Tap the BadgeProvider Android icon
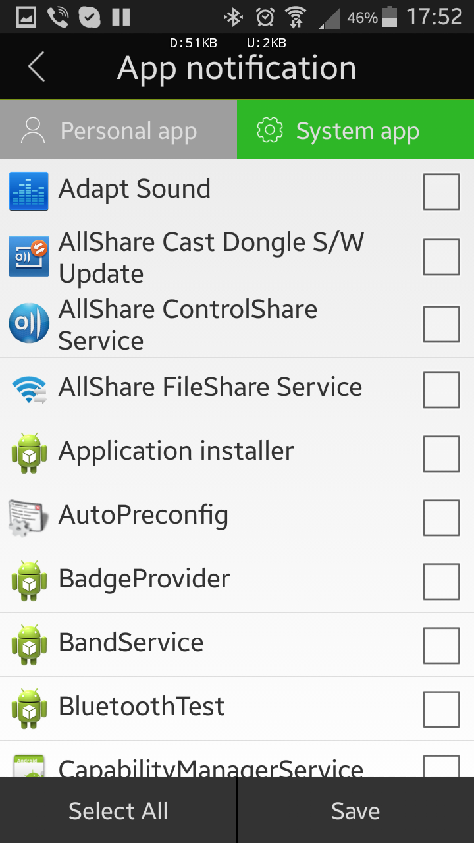Viewport: 474px width, 843px height. pyautogui.click(x=29, y=581)
